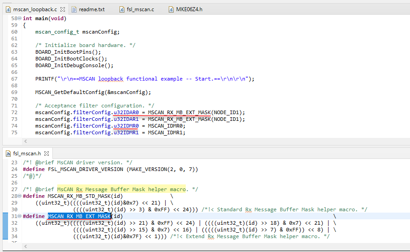
Task: Click u32IDMR0 on line 74
Action: point(126,126)
